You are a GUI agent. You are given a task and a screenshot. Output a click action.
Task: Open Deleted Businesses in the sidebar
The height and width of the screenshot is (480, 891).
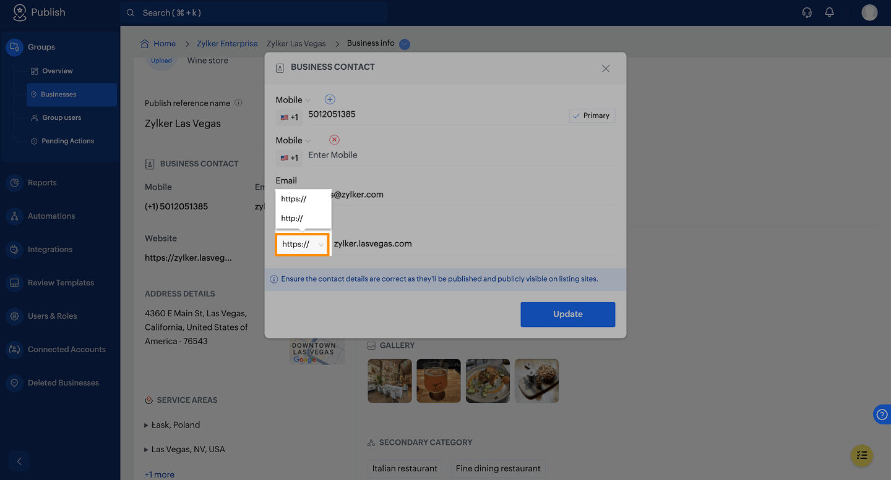pyautogui.click(x=63, y=383)
